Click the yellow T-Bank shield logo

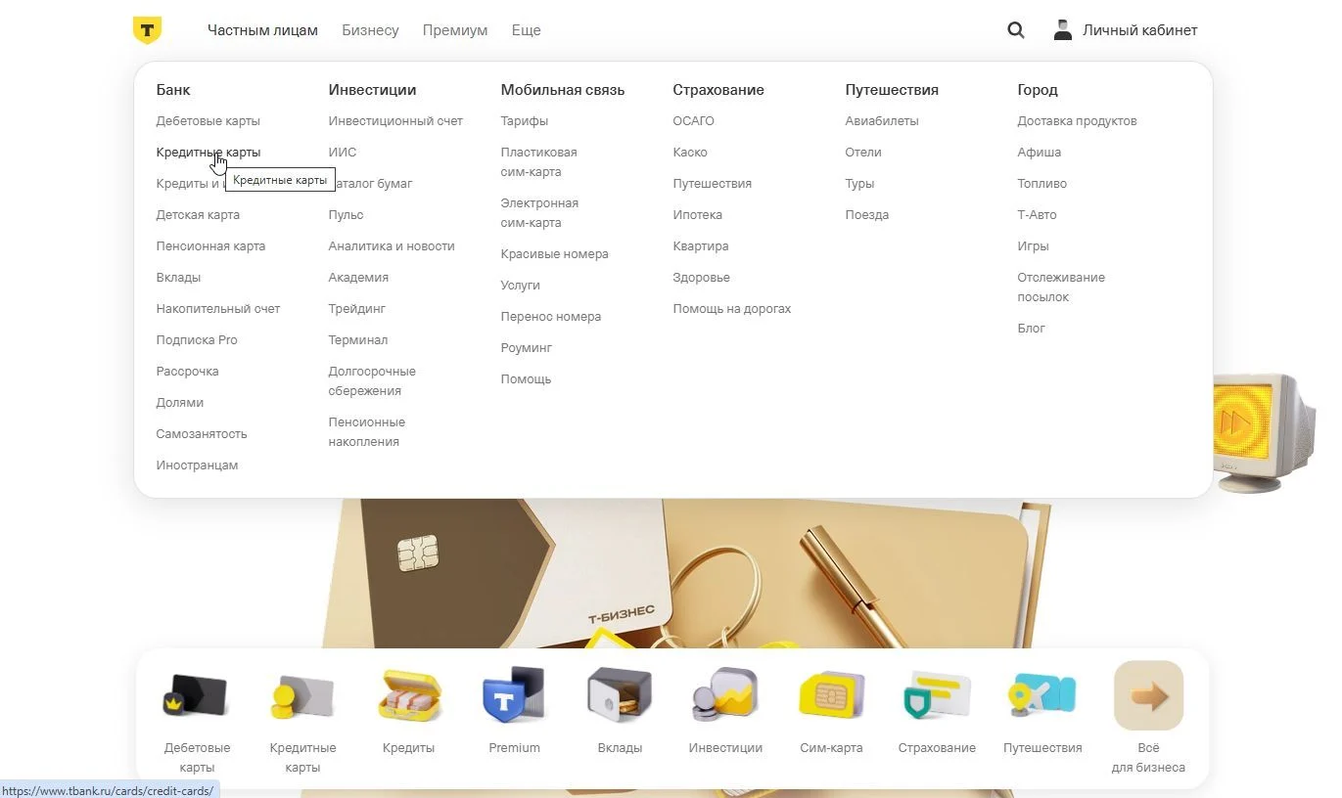pos(147,30)
